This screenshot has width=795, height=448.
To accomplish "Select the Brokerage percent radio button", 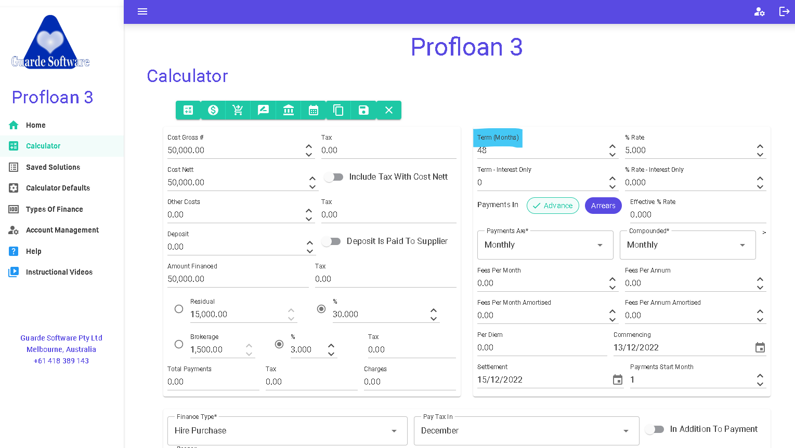I will (x=279, y=344).
